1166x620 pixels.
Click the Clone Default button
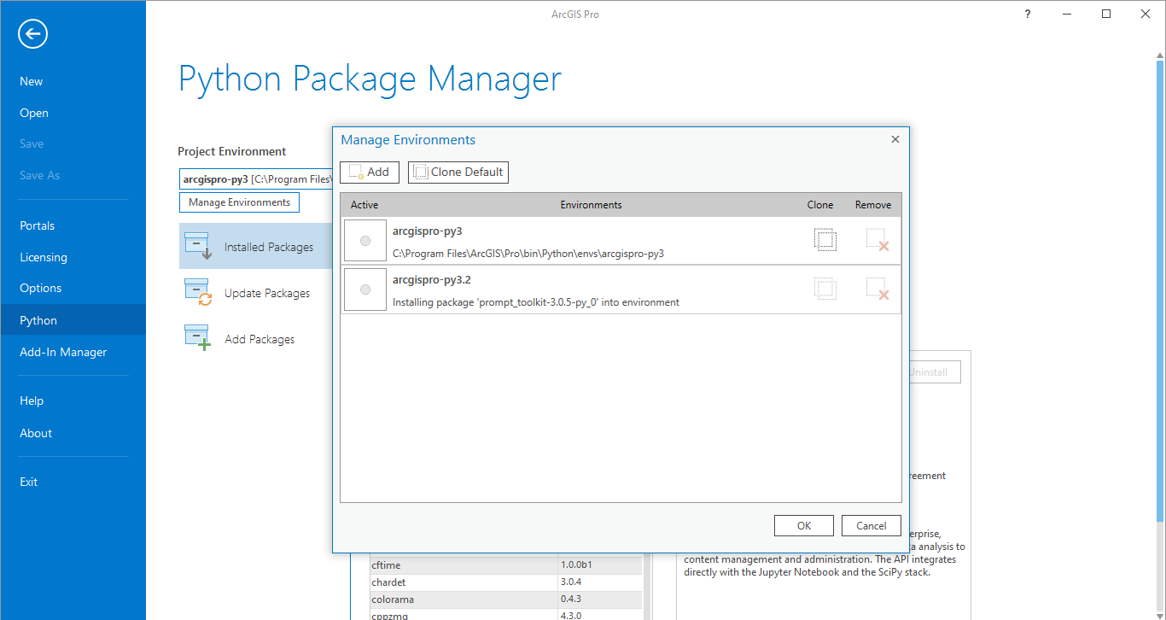[458, 173]
